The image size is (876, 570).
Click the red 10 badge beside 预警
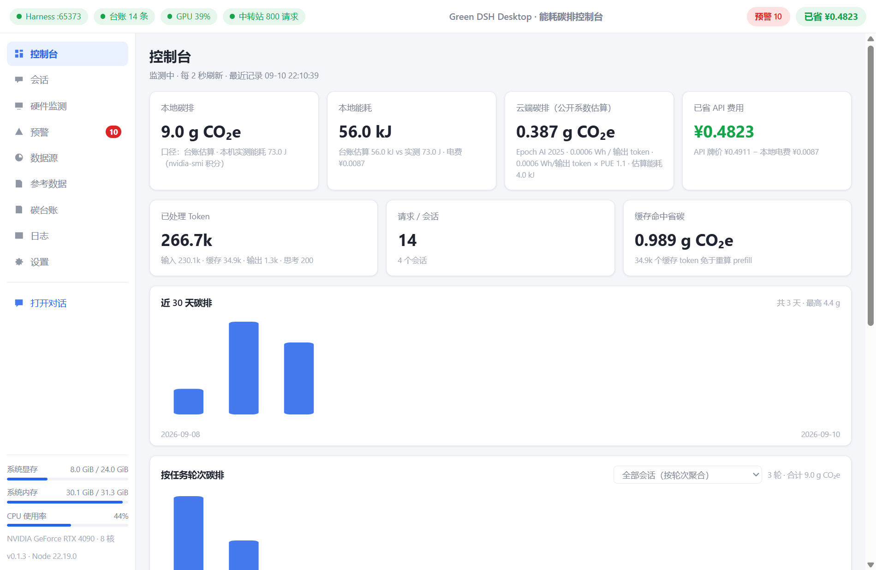113,132
